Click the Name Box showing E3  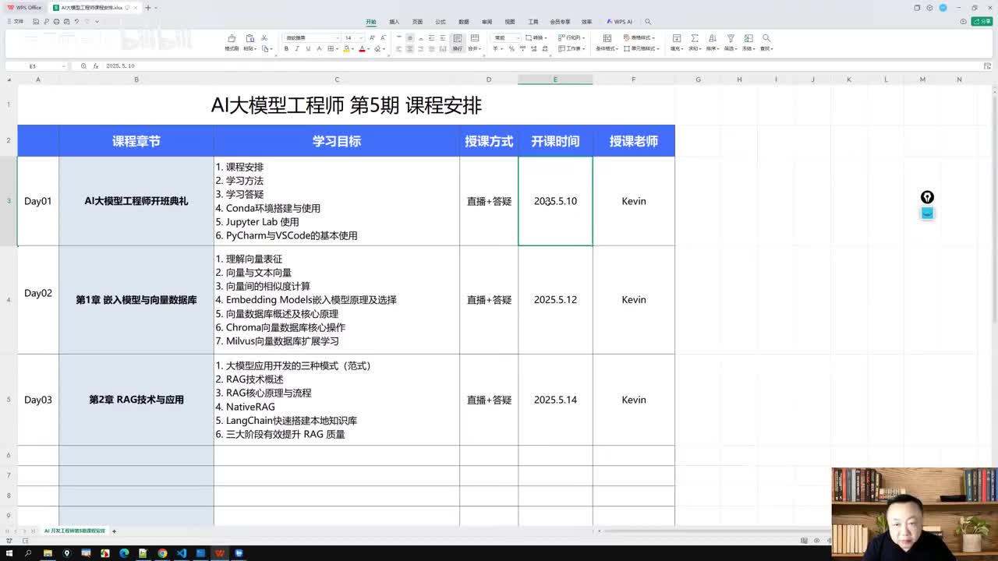[36, 66]
